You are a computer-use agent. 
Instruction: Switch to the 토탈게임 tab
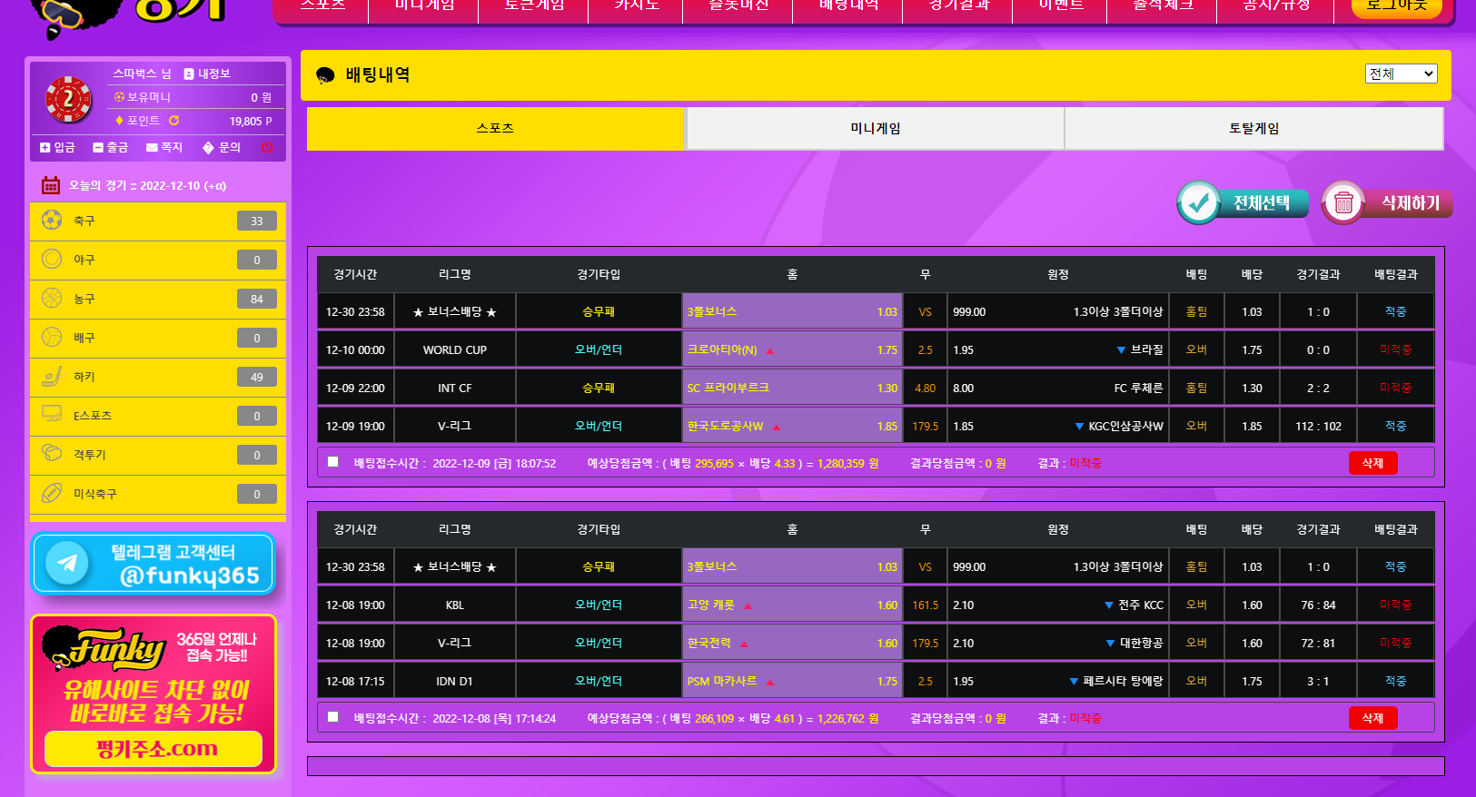tap(1253, 128)
